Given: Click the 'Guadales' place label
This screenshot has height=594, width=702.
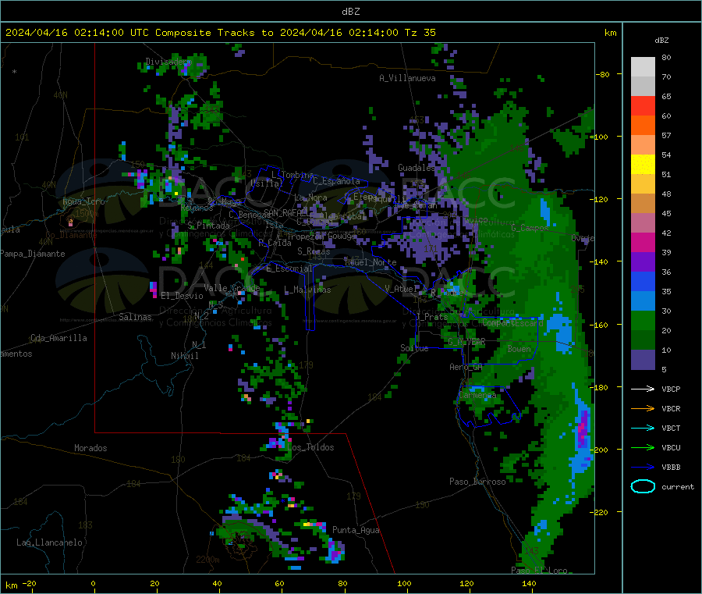Looking at the screenshot, I should tap(417, 168).
